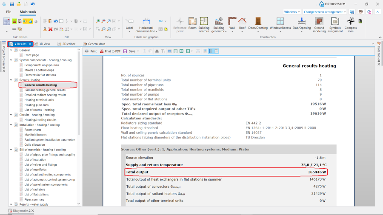The height and width of the screenshot is (215, 383).
Task: Open the Windows dropdown
Action: [292, 12]
